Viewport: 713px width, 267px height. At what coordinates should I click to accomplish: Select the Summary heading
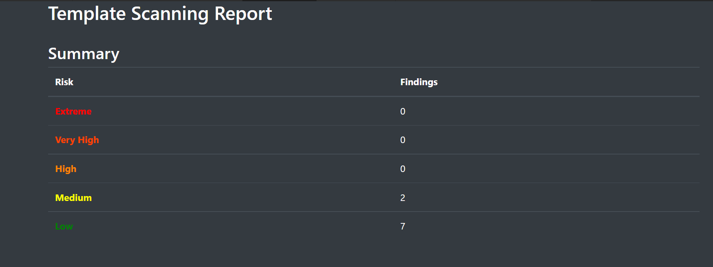click(x=84, y=54)
